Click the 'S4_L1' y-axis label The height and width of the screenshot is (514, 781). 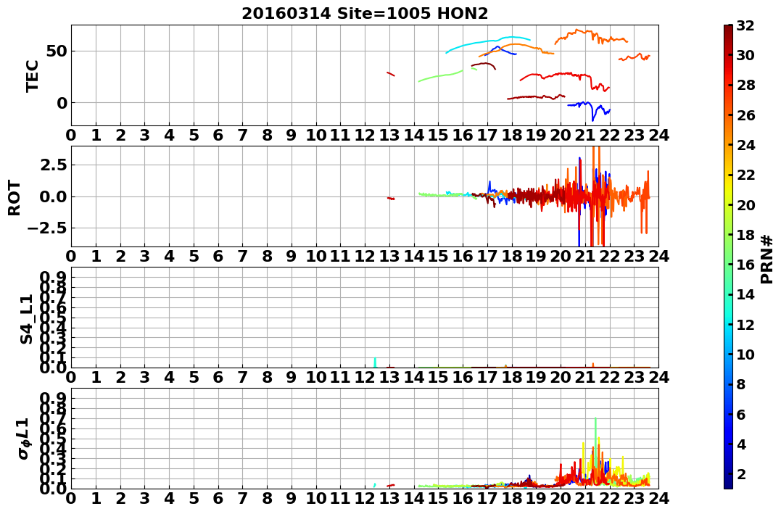click(27, 319)
